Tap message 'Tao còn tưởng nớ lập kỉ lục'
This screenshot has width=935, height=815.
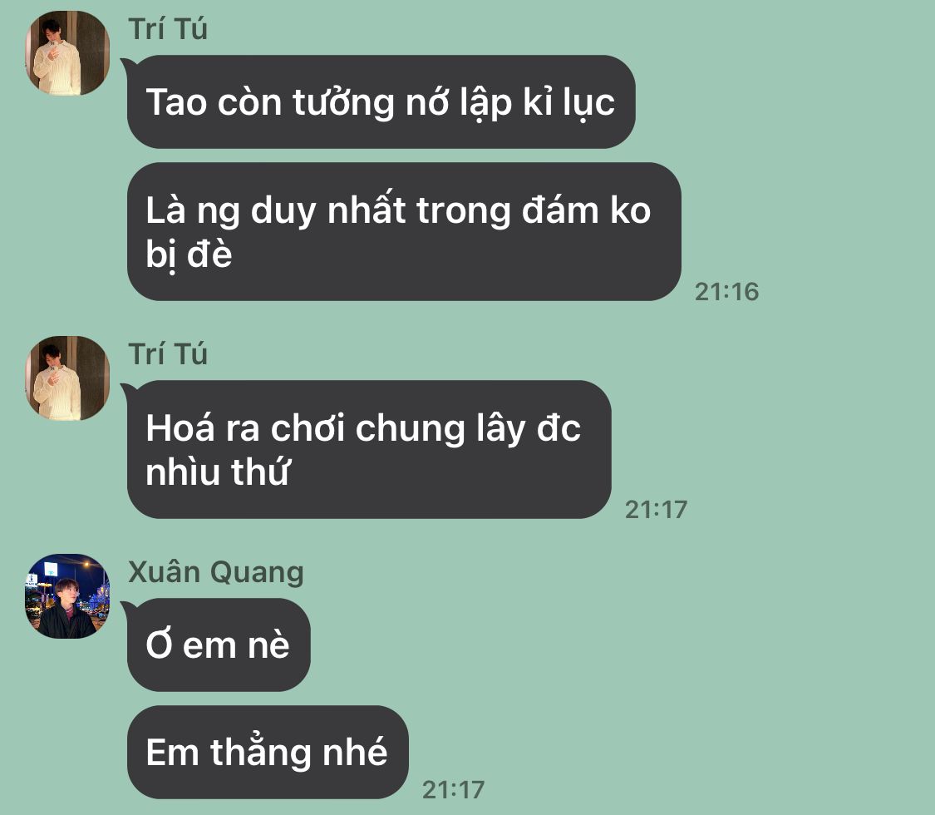click(x=381, y=102)
